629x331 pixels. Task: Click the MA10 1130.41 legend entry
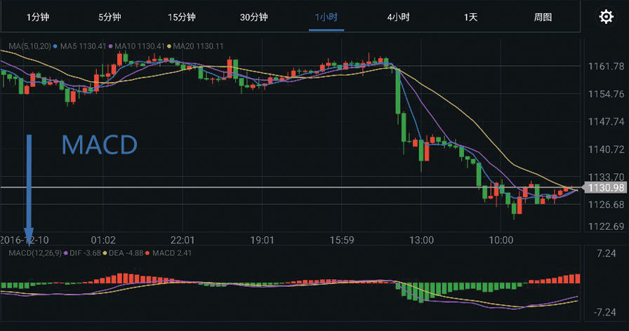point(140,47)
